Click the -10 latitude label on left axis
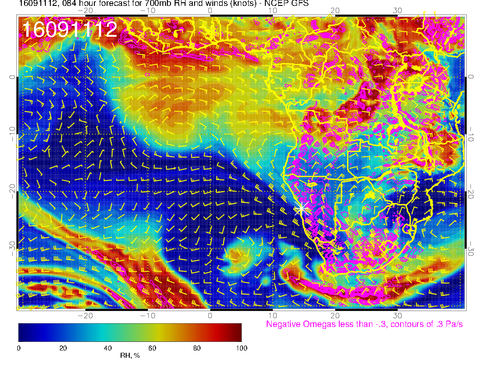 [x=12, y=134]
